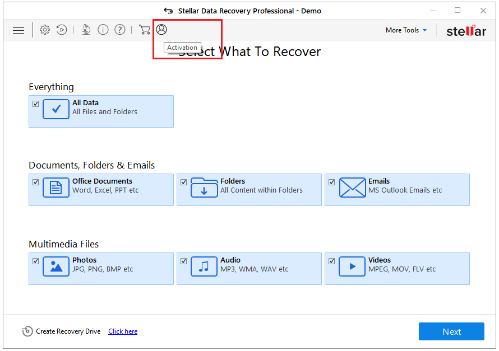Click the Audio music note icon
This screenshot has width=499, height=351.
coord(204,266)
